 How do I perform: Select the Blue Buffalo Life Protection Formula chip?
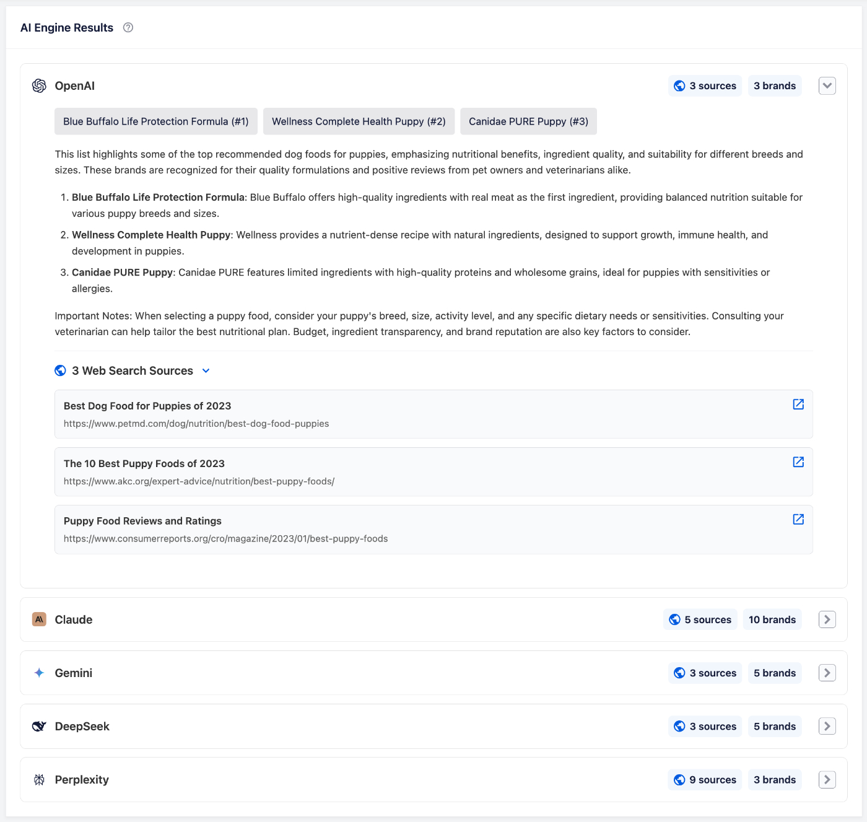tap(155, 121)
